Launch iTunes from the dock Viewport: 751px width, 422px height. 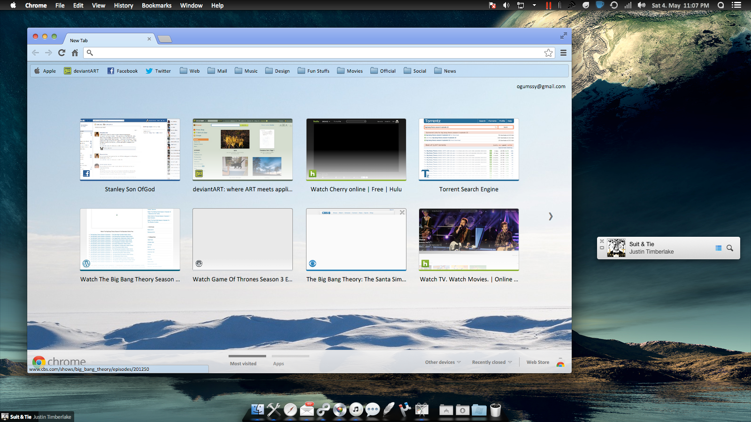pos(356,410)
